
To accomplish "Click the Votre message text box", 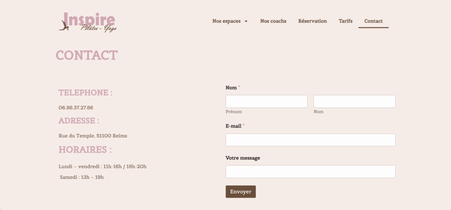I will [x=311, y=171].
